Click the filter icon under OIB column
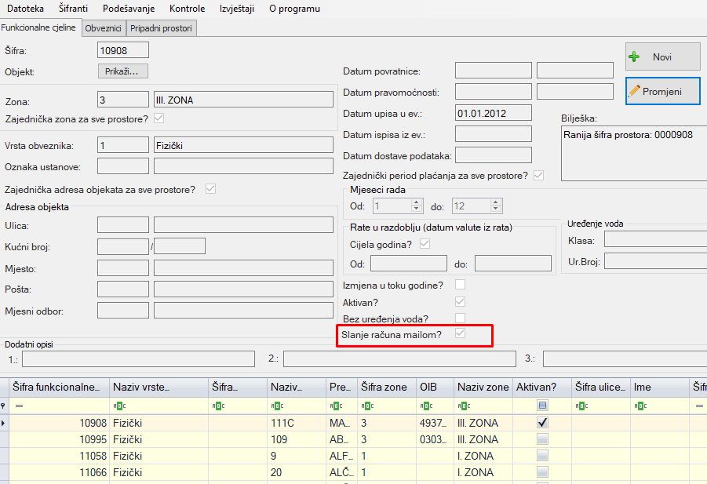This screenshot has height=484, width=707. coord(424,406)
